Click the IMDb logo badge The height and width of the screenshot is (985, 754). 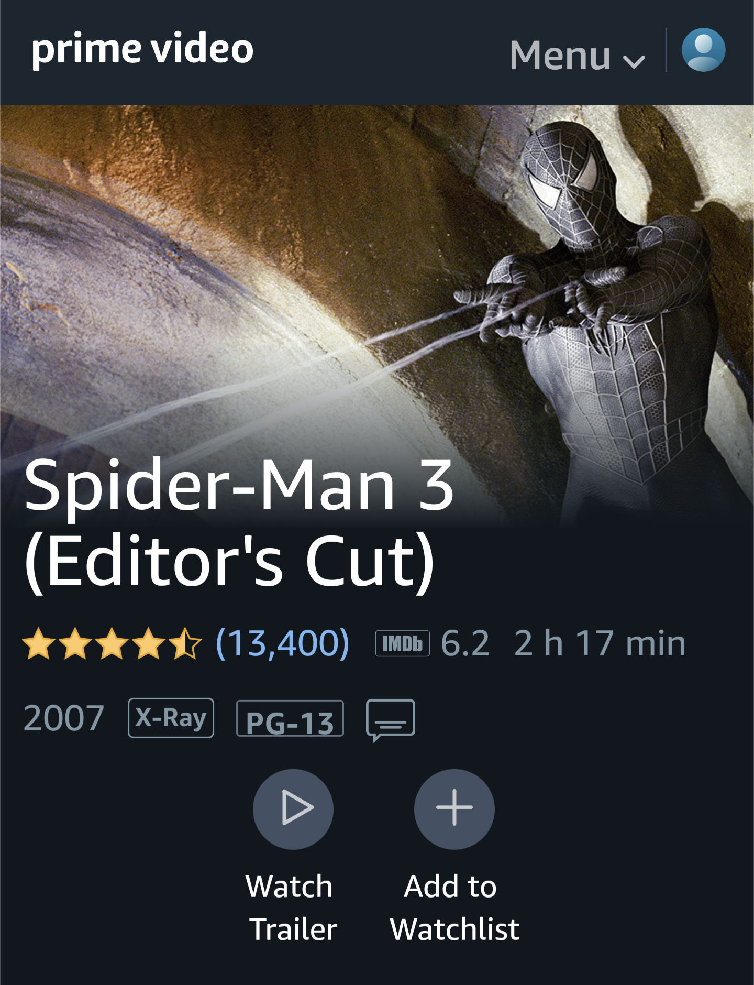[x=403, y=643]
